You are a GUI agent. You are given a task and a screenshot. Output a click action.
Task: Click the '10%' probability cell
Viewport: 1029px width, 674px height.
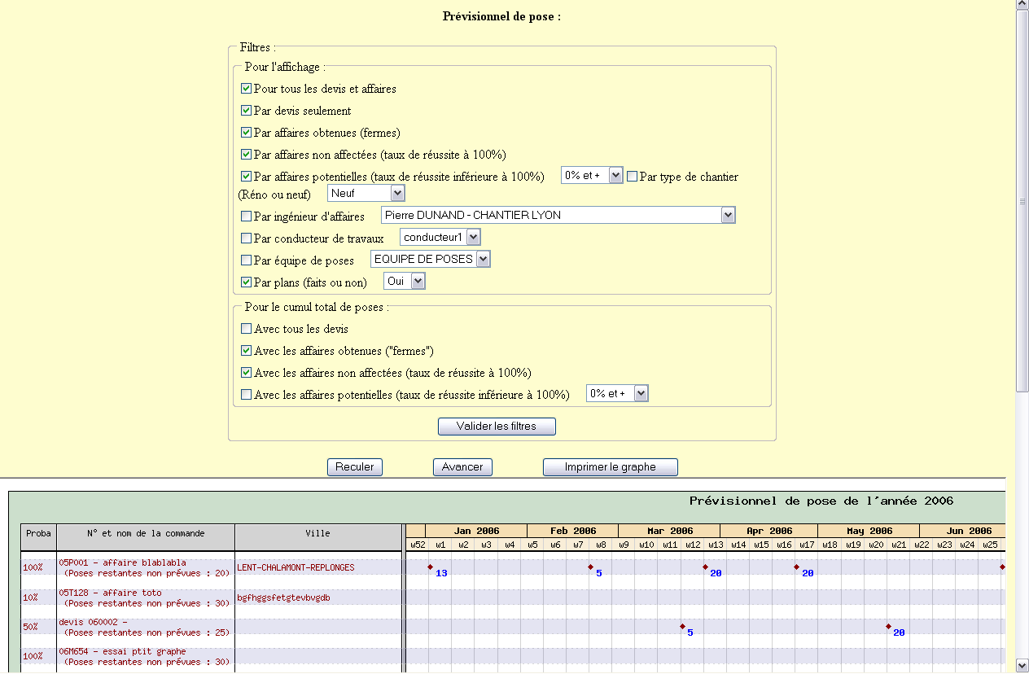(x=30, y=597)
